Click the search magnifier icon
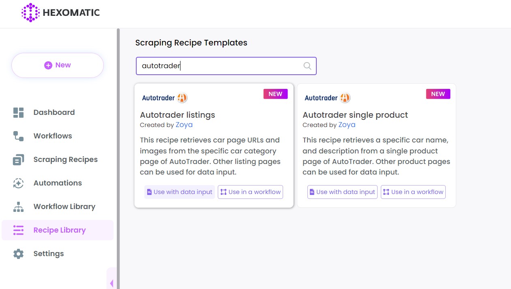Image resolution: width=511 pixels, height=289 pixels. 307,66
